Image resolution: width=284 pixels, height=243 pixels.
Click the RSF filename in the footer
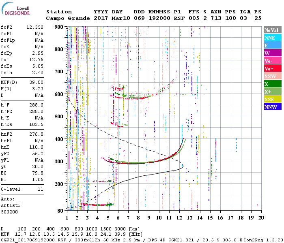32,239
